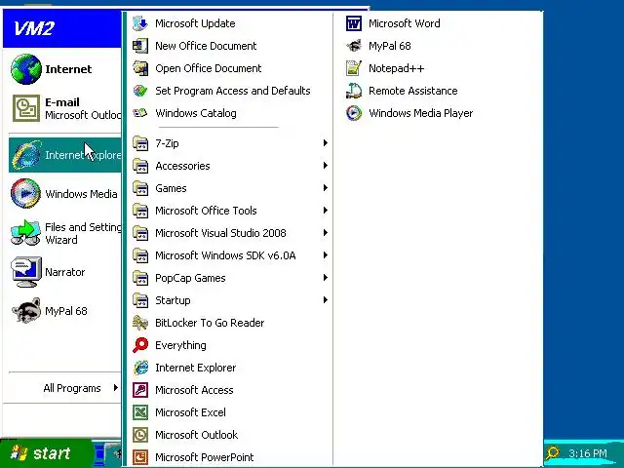Click the Files and Settings Wizard icon

pyautogui.click(x=26, y=233)
